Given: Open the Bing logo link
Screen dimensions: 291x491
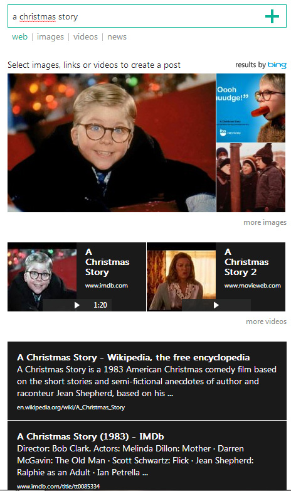Looking at the screenshot, I should point(277,65).
